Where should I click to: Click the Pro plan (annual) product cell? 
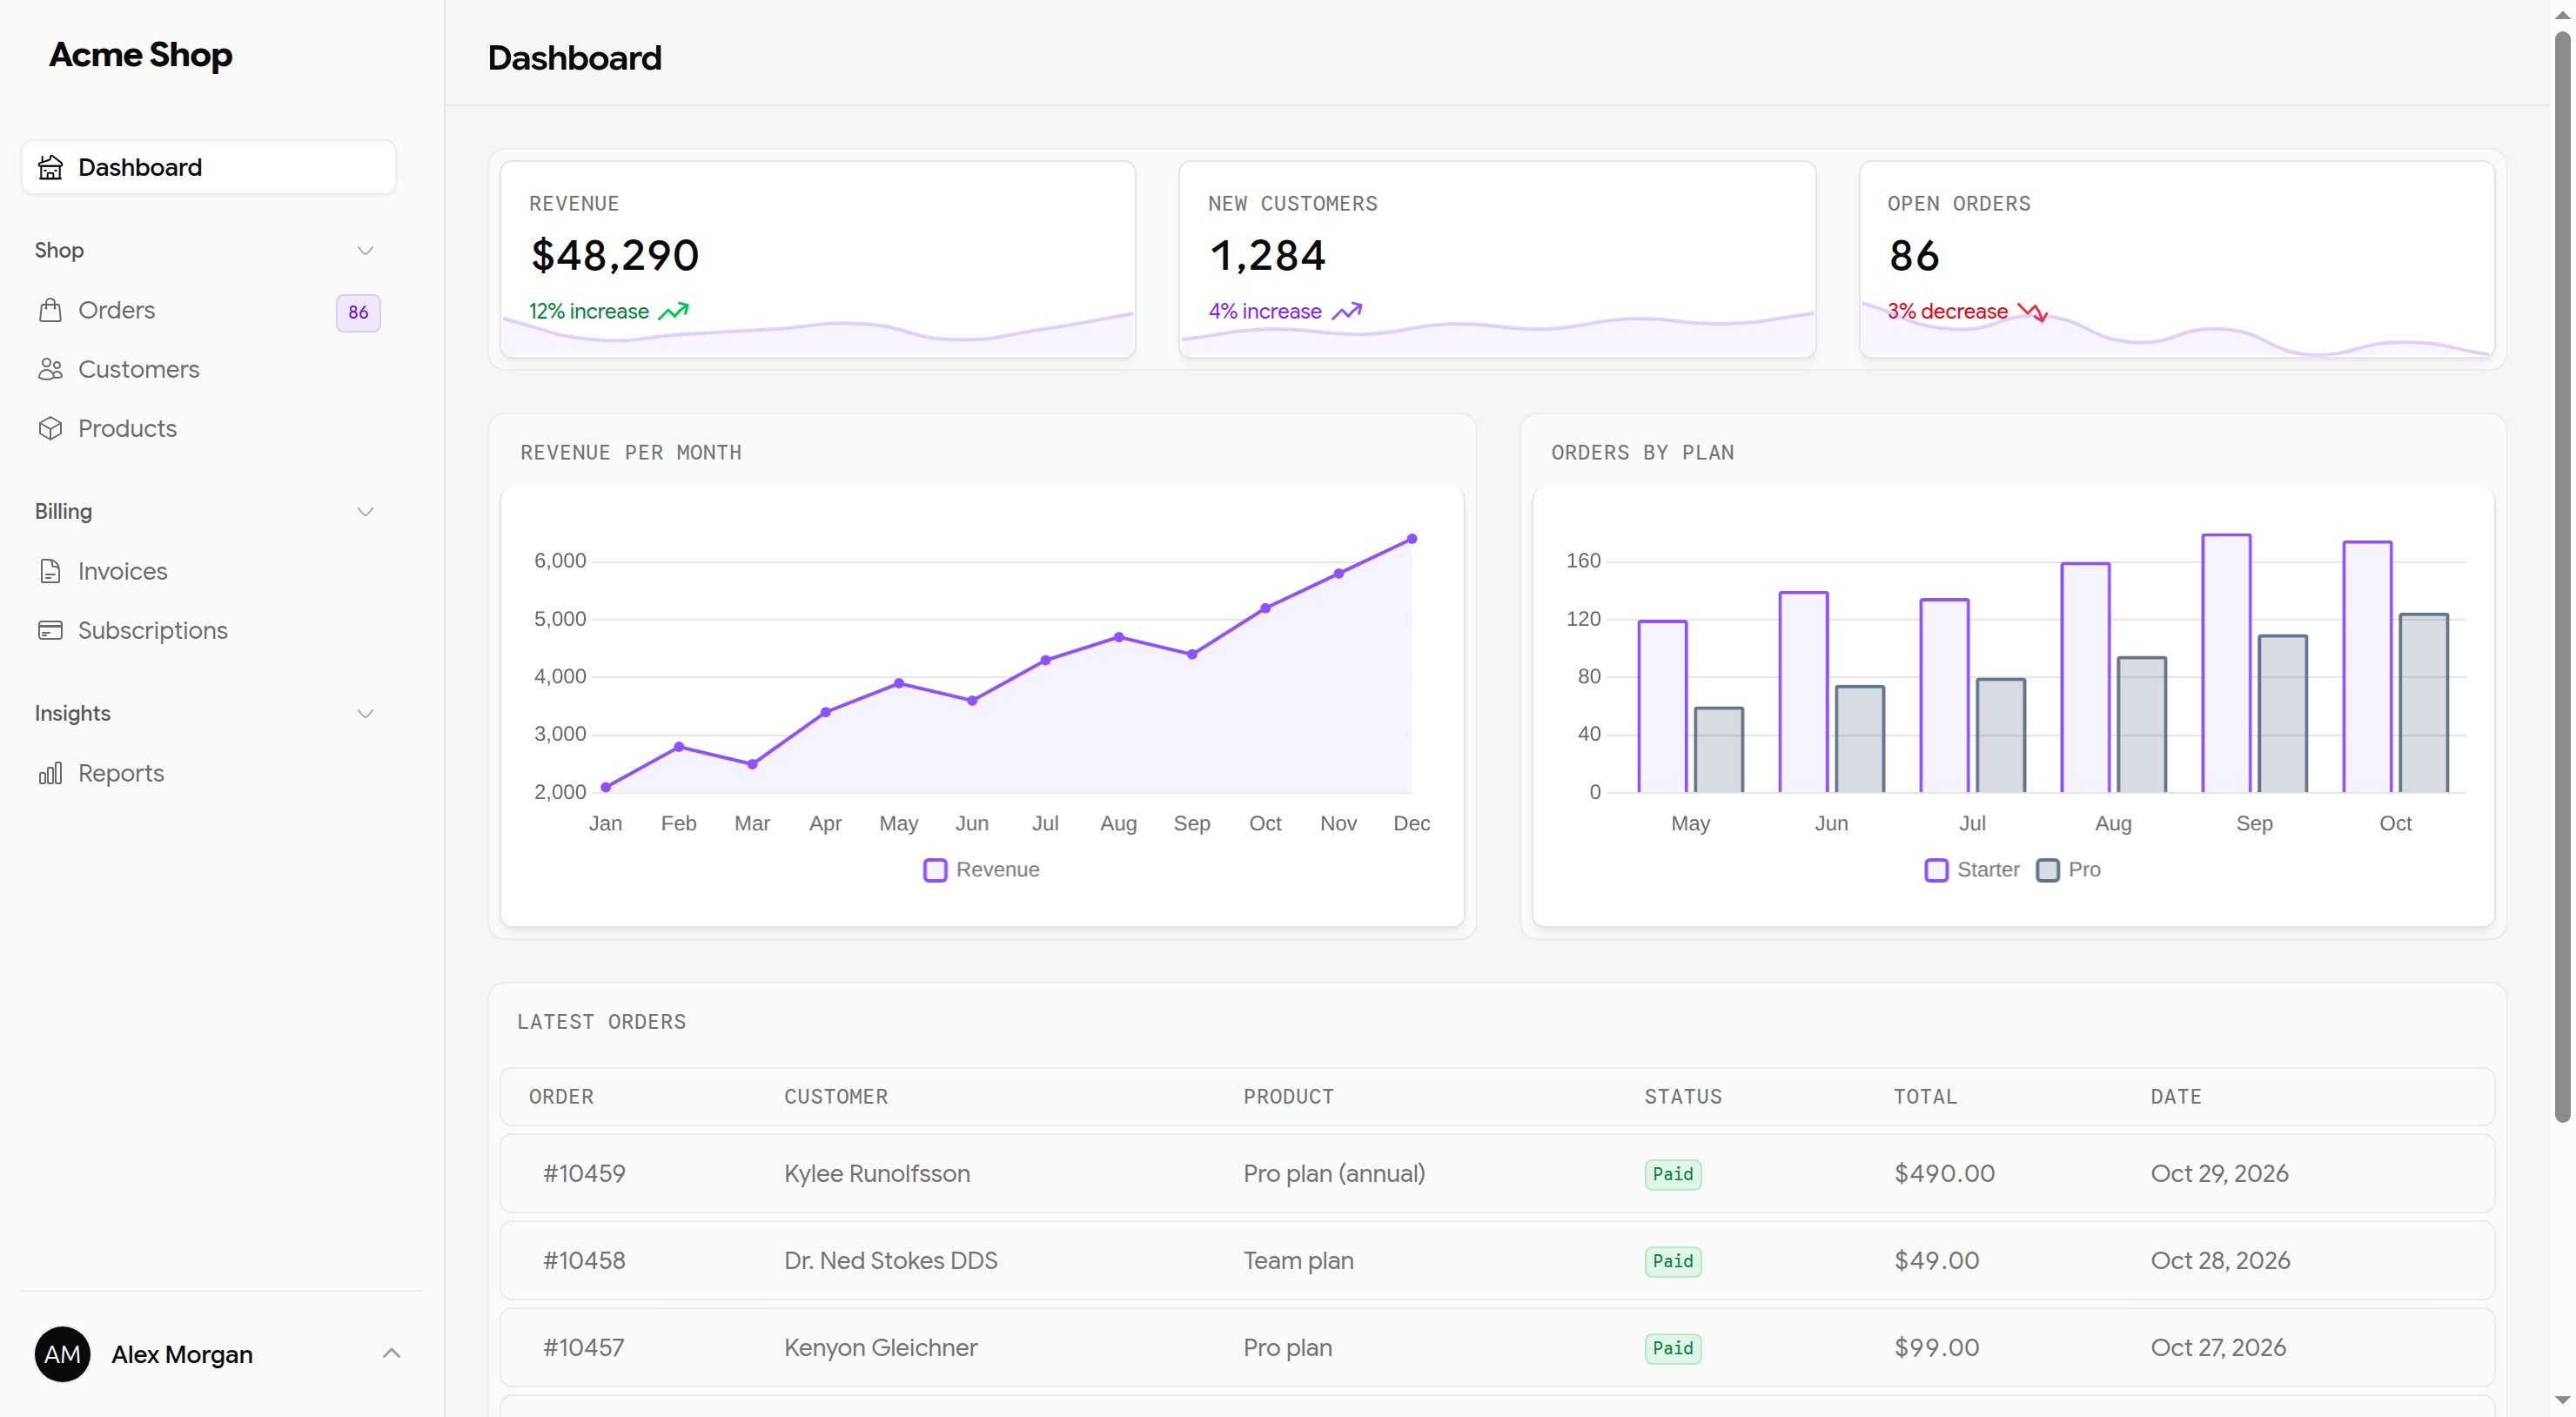[1334, 1173]
